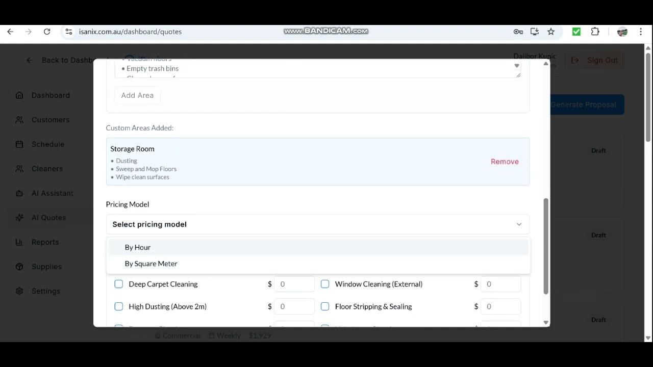Click the install app icon in address bar

click(535, 32)
